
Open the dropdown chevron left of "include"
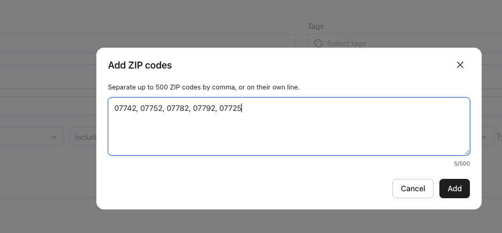[x=54, y=137]
